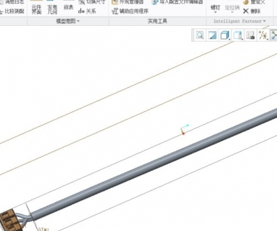Click 消息日志 message log

coord(12,2)
